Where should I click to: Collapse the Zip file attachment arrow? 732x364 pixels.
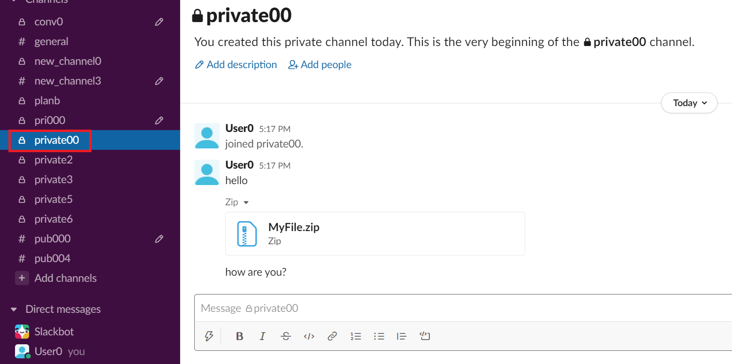[x=246, y=202]
